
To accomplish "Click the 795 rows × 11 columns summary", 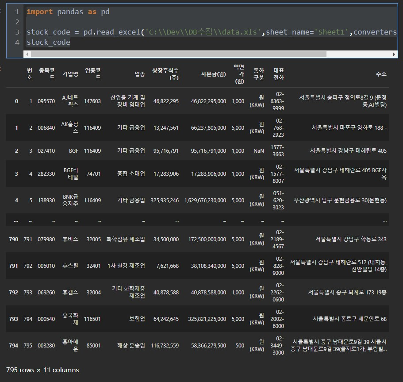I will tap(42, 370).
